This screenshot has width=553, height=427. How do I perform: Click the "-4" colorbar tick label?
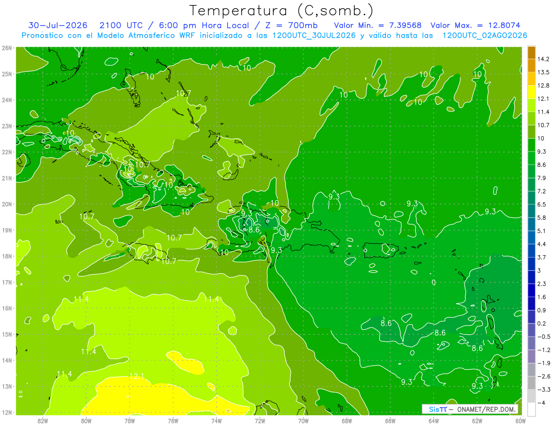pyautogui.click(x=542, y=403)
